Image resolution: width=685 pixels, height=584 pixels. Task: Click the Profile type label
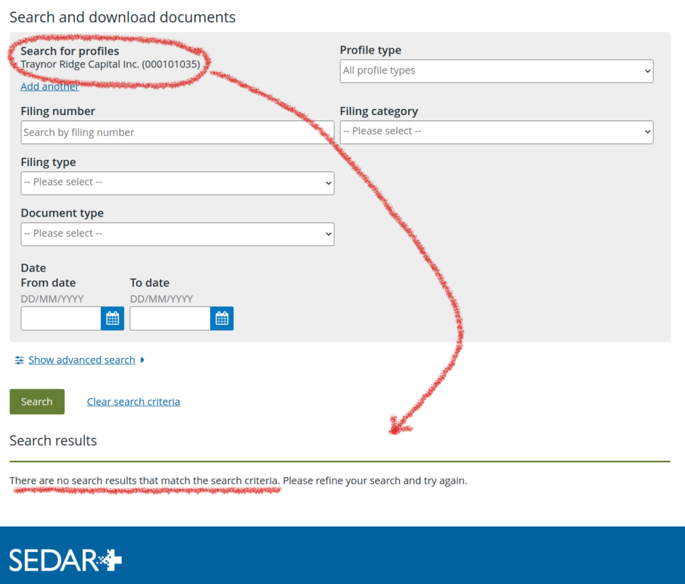[371, 50]
